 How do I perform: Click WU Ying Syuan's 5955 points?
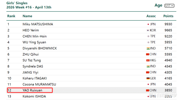coord(168,42)
